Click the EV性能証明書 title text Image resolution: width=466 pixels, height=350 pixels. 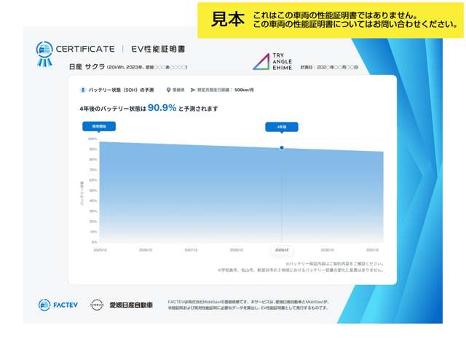[x=158, y=49]
